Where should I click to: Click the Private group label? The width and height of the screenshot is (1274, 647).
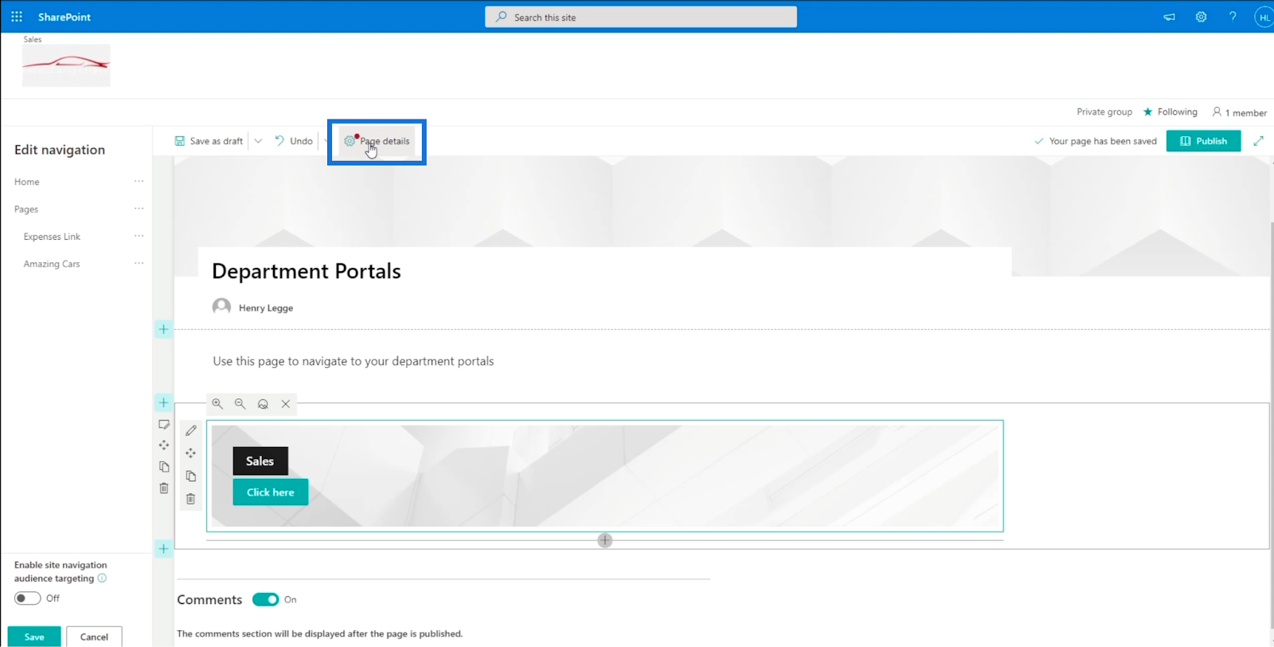click(x=1104, y=112)
